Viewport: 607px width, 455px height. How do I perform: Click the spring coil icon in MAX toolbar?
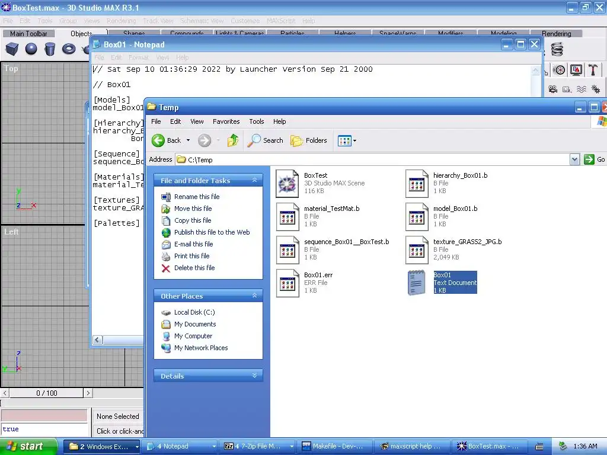click(557, 50)
